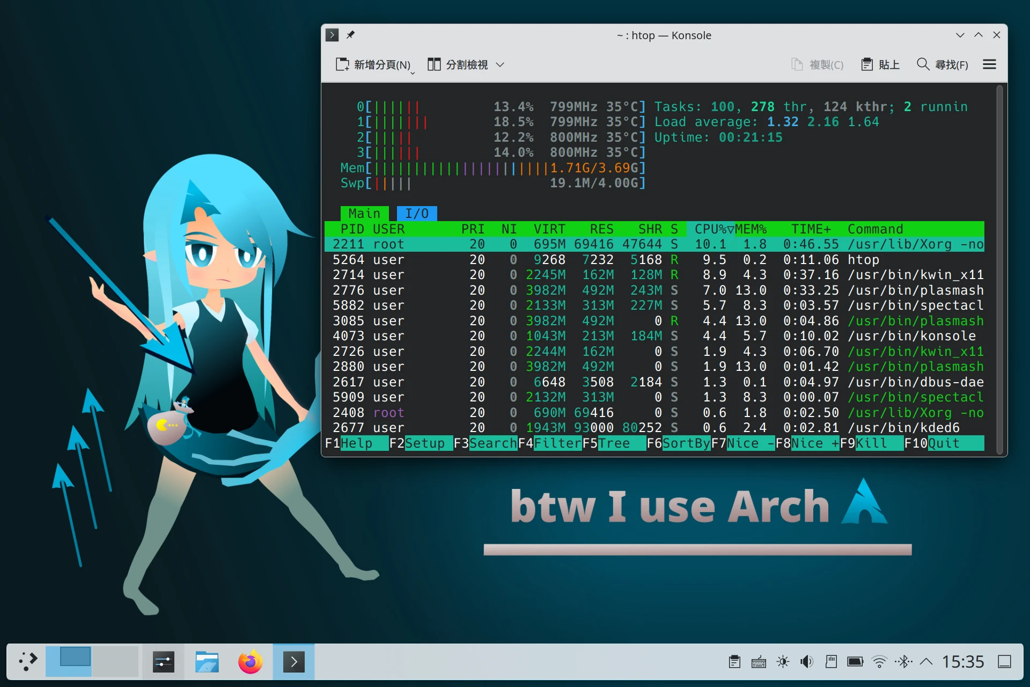The height and width of the screenshot is (687, 1030).
Task: Click the CPU% column header to sort
Action: (x=711, y=229)
